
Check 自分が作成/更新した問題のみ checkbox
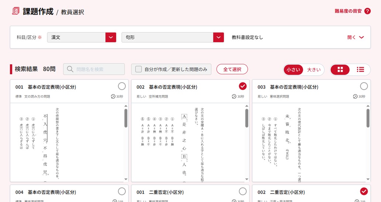(x=138, y=69)
